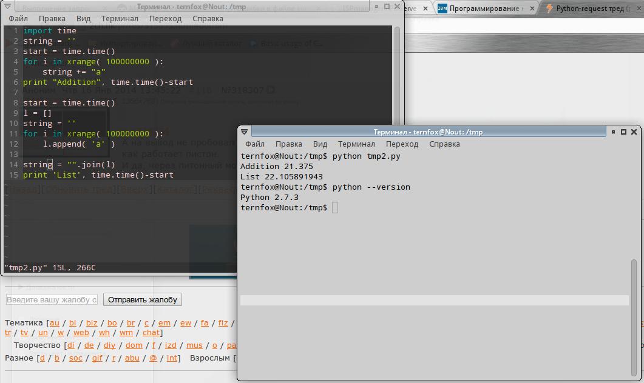Open the 'biz' board link
Viewport: 644px width, 383px height.
[92, 323]
